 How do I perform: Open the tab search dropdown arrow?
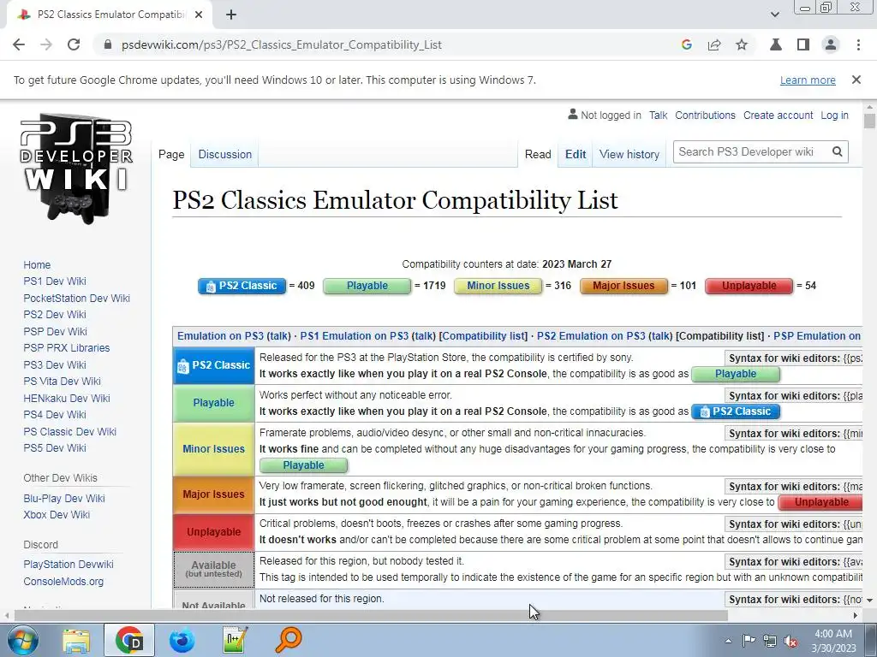[774, 15]
